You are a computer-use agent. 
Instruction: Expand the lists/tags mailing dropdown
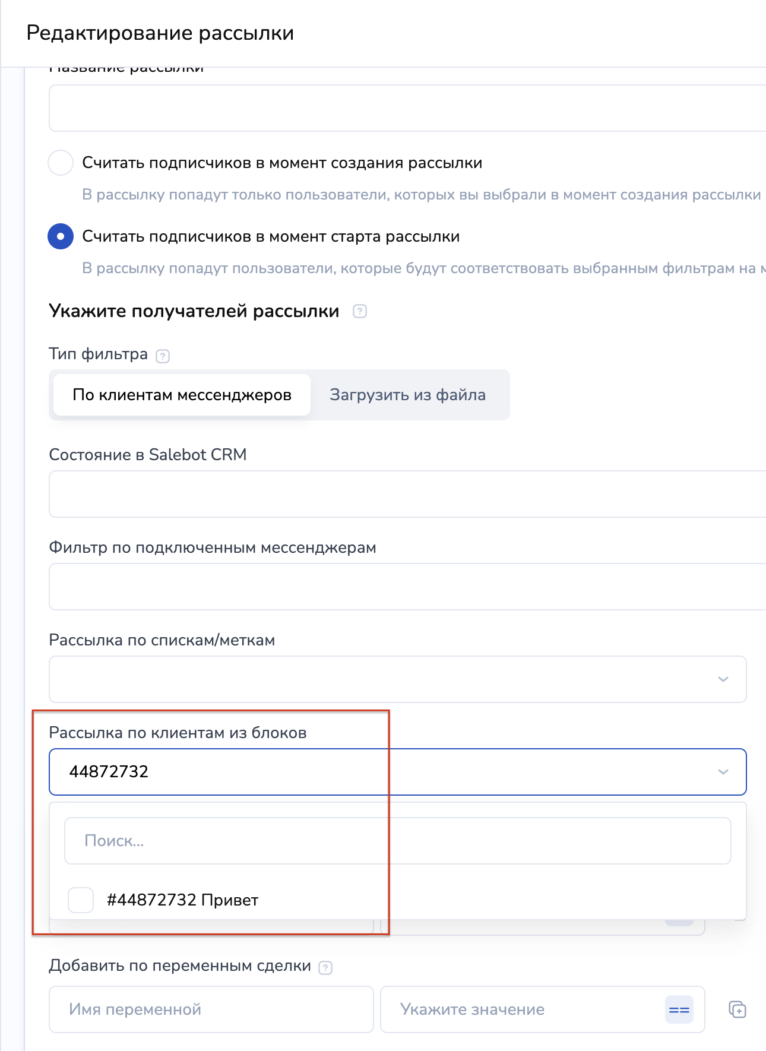tap(723, 679)
